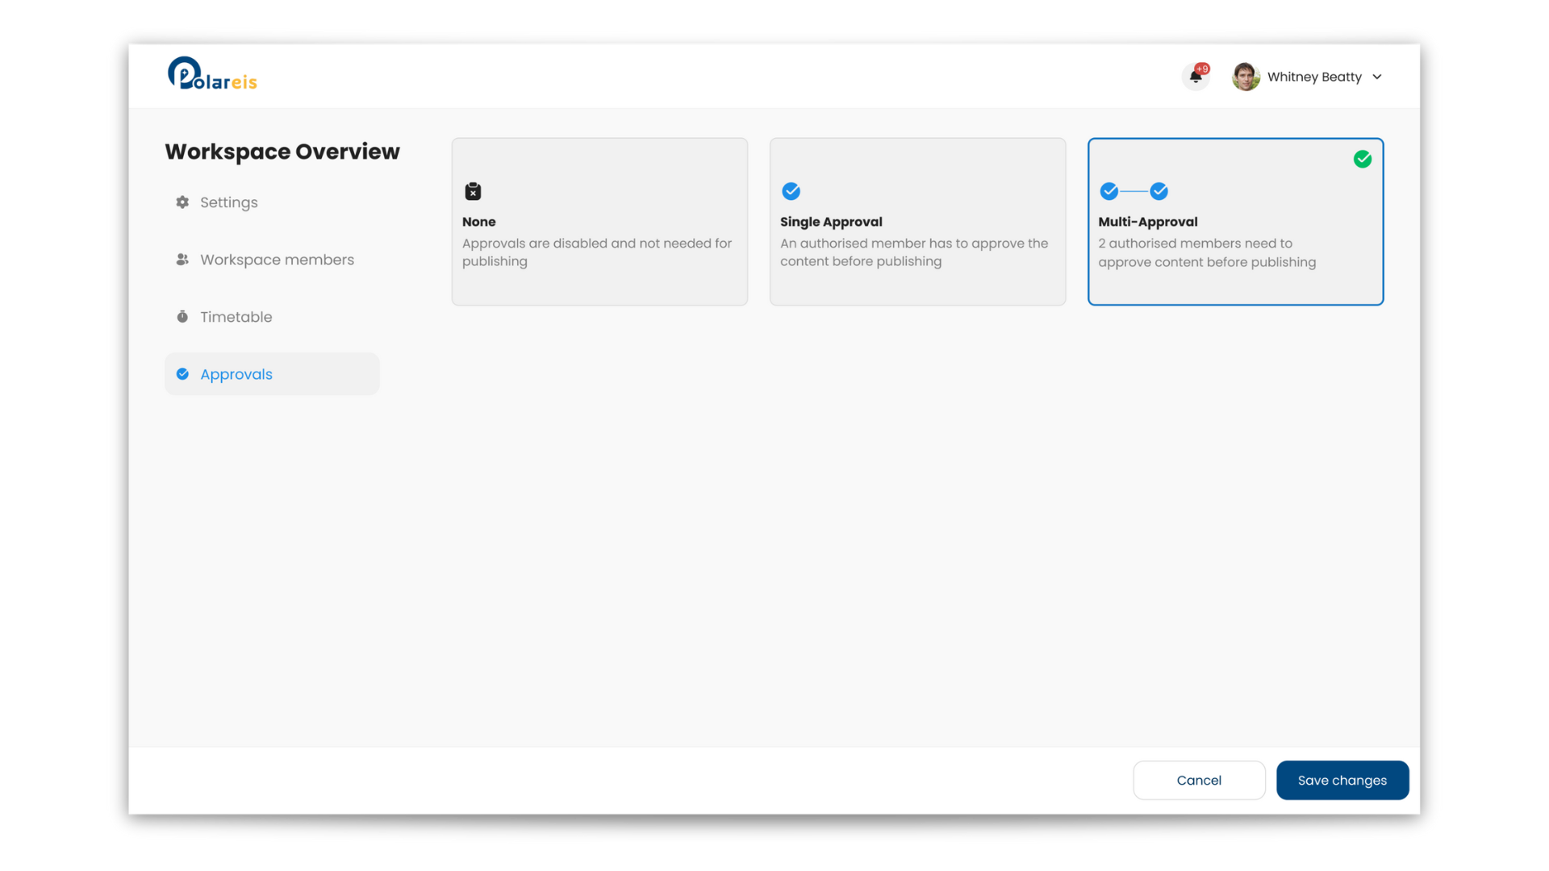Open the notifications bell
The width and height of the screenshot is (1549, 871).
tap(1196, 77)
